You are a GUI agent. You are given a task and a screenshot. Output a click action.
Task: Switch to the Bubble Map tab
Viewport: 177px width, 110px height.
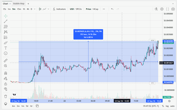pyautogui.click(x=19, y=4)
